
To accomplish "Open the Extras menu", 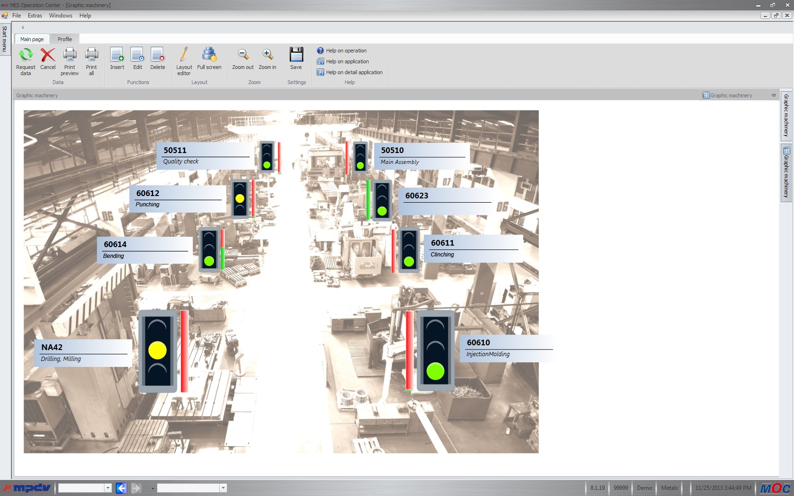I will click(35, 15).
